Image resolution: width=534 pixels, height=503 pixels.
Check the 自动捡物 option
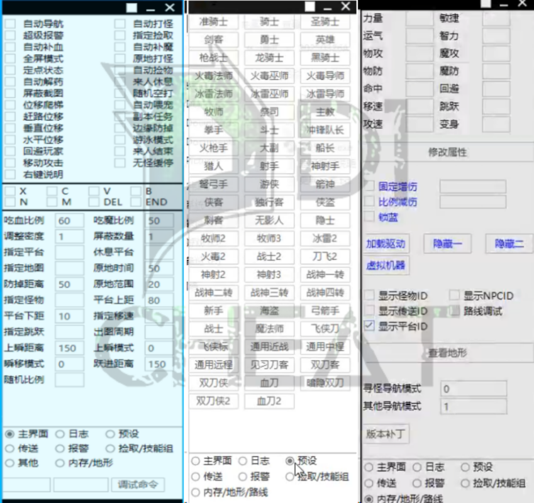coord(120,70)
